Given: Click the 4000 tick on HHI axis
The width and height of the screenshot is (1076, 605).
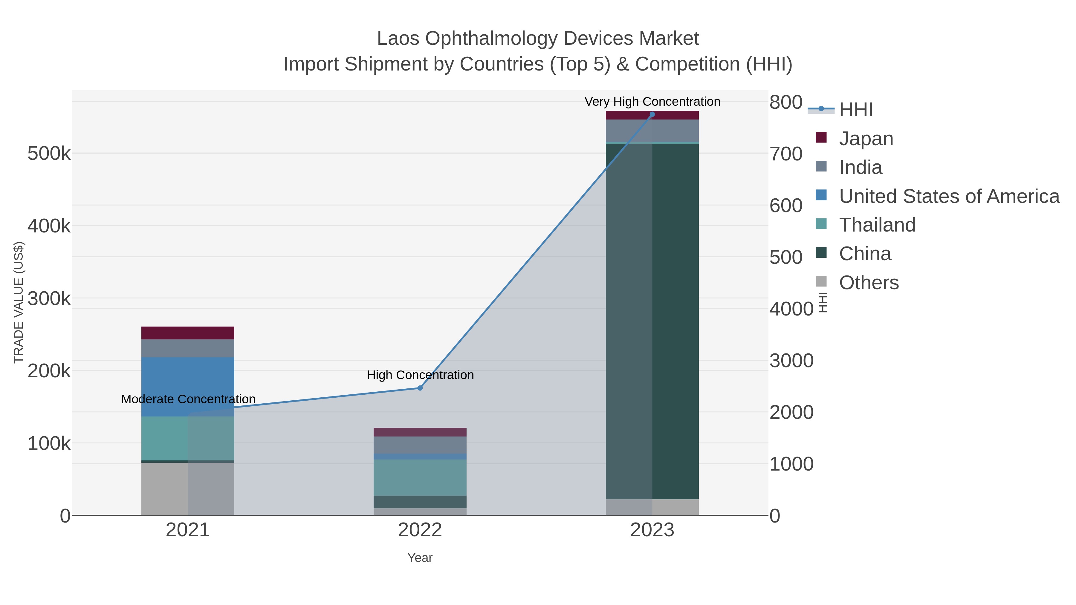Looking at the screenshot, I should point(791,309).
